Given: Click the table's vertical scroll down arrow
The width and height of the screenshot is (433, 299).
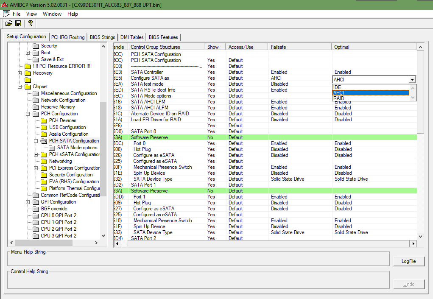Looking at the screenshot, I should coord(420,236).
